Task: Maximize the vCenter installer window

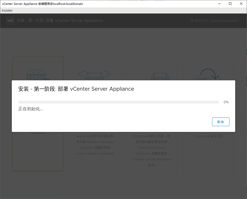Action: click(230, 4)
